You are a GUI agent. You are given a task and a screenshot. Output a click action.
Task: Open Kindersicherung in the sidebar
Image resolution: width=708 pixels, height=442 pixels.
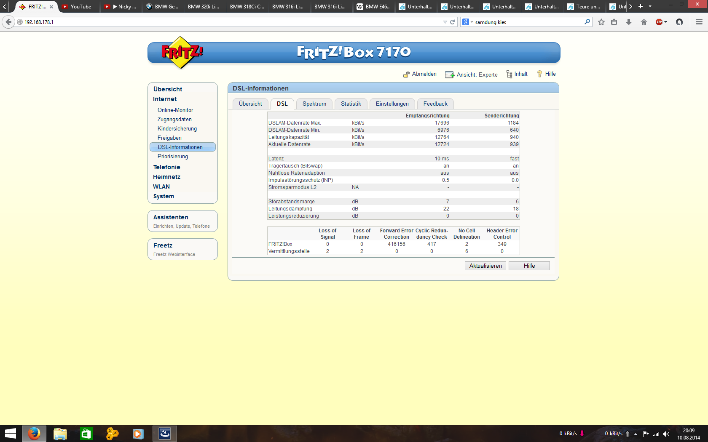click(x=177, y=128)
